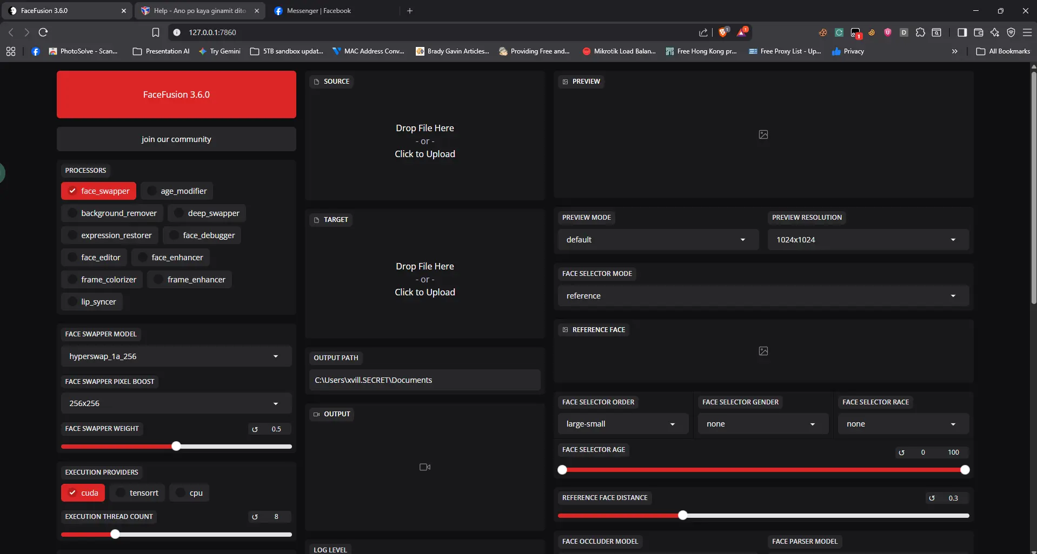The height and width of the screenshot is (554, 1037).
Task: Enable the deep_swapper processor
Action: tap(207, 213)
